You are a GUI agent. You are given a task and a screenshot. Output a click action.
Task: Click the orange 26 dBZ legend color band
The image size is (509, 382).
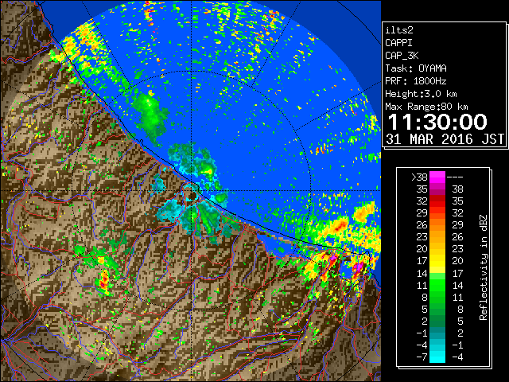(x=437, y=224)
